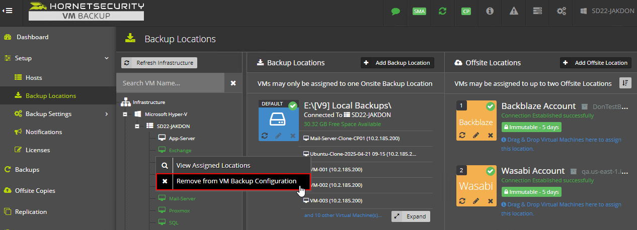Image resolution: width=637 pixels, height=230 pixels.
Task: Click the Hornetsecurity VM Backup logo
Action: click(86, 11)
